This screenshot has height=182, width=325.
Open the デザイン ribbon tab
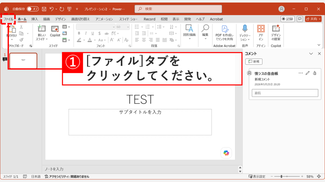click(x=60, y=19)
